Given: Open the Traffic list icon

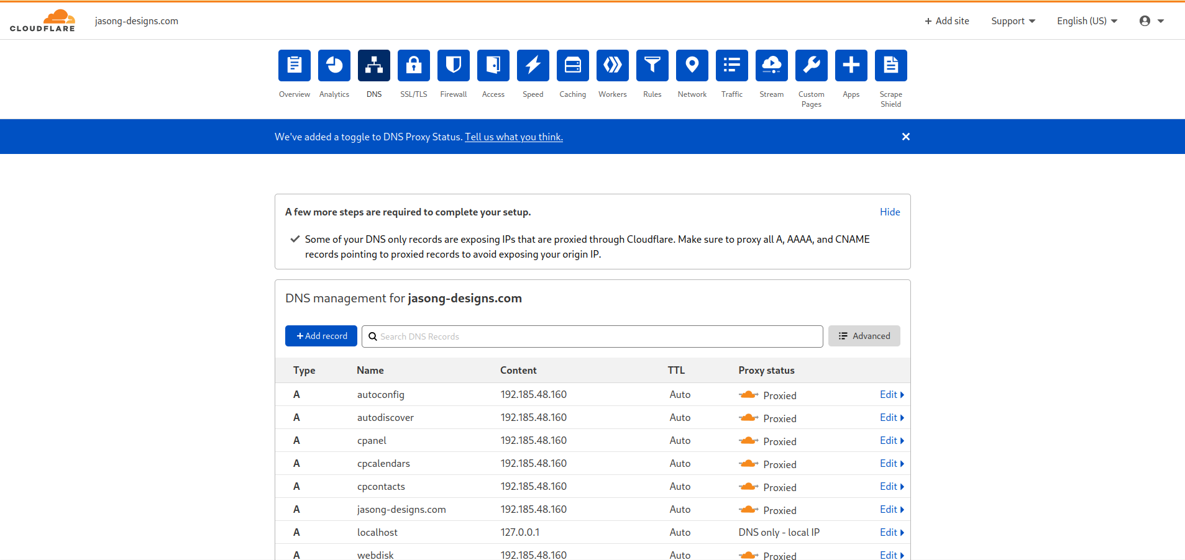Looking at the screenshot, I should click(732, 65).
